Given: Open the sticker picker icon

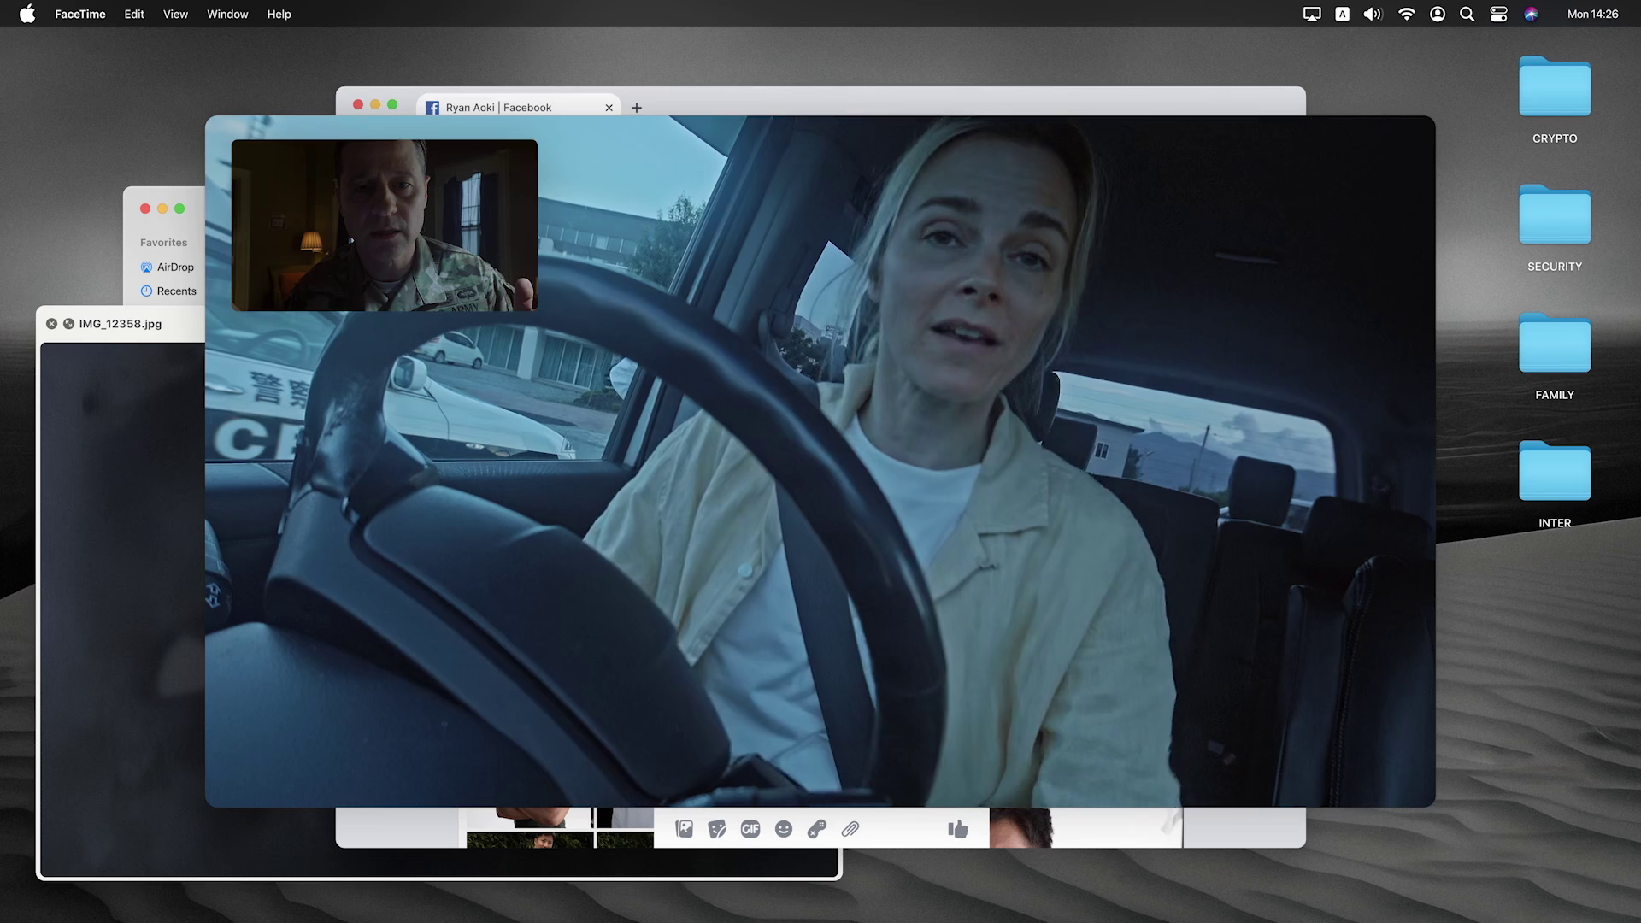Looking at the screenshot, I should [717, 829].
